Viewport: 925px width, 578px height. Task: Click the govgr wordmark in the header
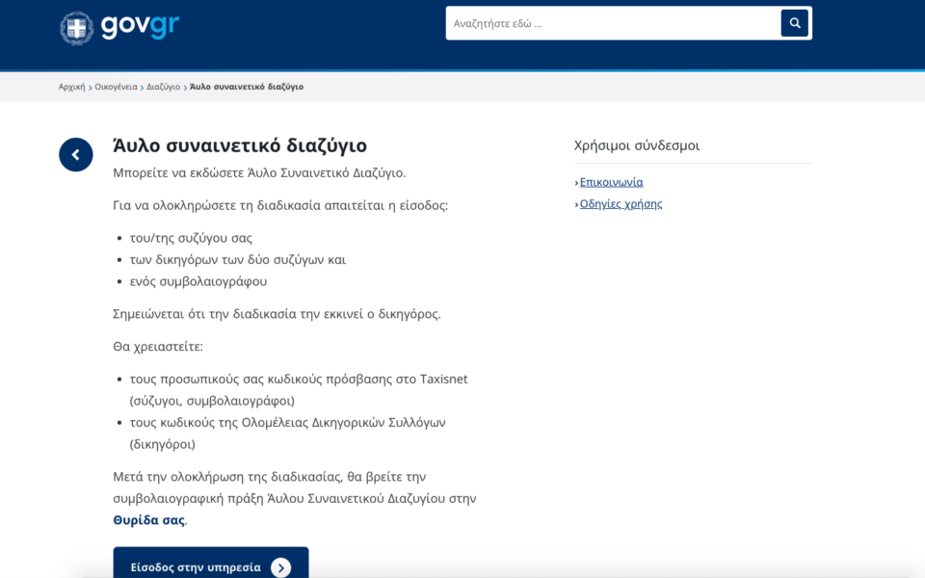[140, 26]
